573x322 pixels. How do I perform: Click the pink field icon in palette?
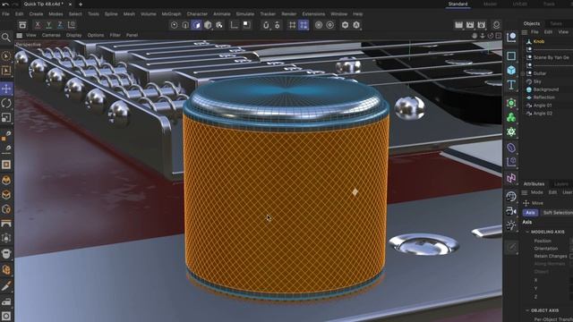click(511, 178)
